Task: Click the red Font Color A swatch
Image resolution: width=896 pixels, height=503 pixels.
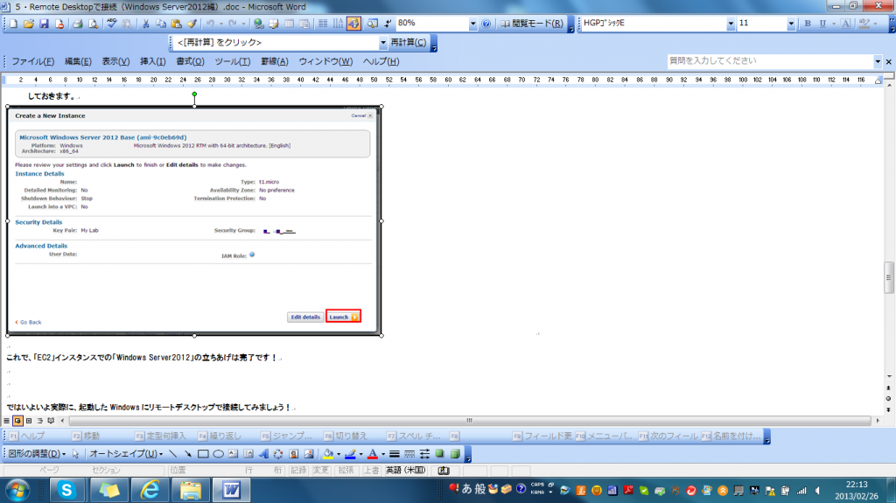Action: 373,454
